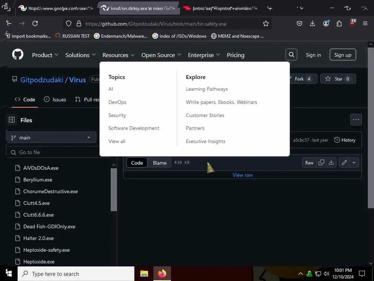Image resolution: width=374 pixels, height=281 pixels.
Task: Open the notification center tray icon
Action: coord(362,274)
